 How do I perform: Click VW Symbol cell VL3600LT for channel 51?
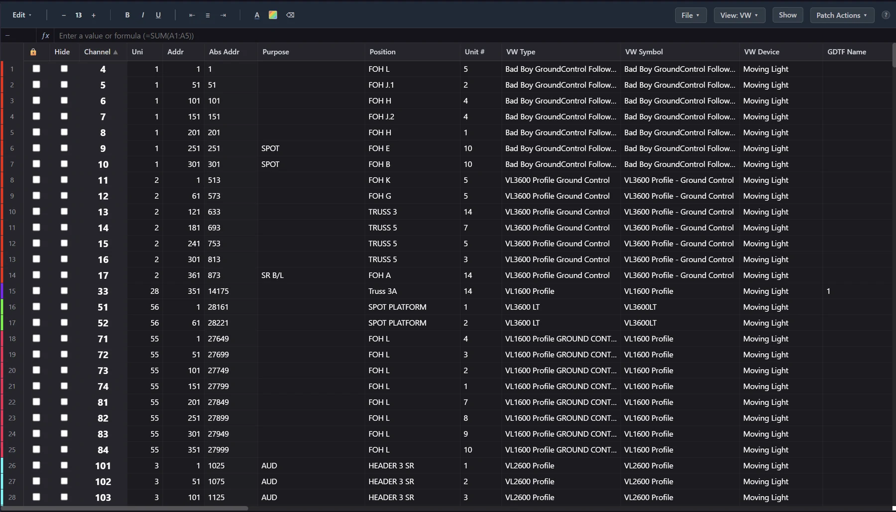click(x=680, y=307)
